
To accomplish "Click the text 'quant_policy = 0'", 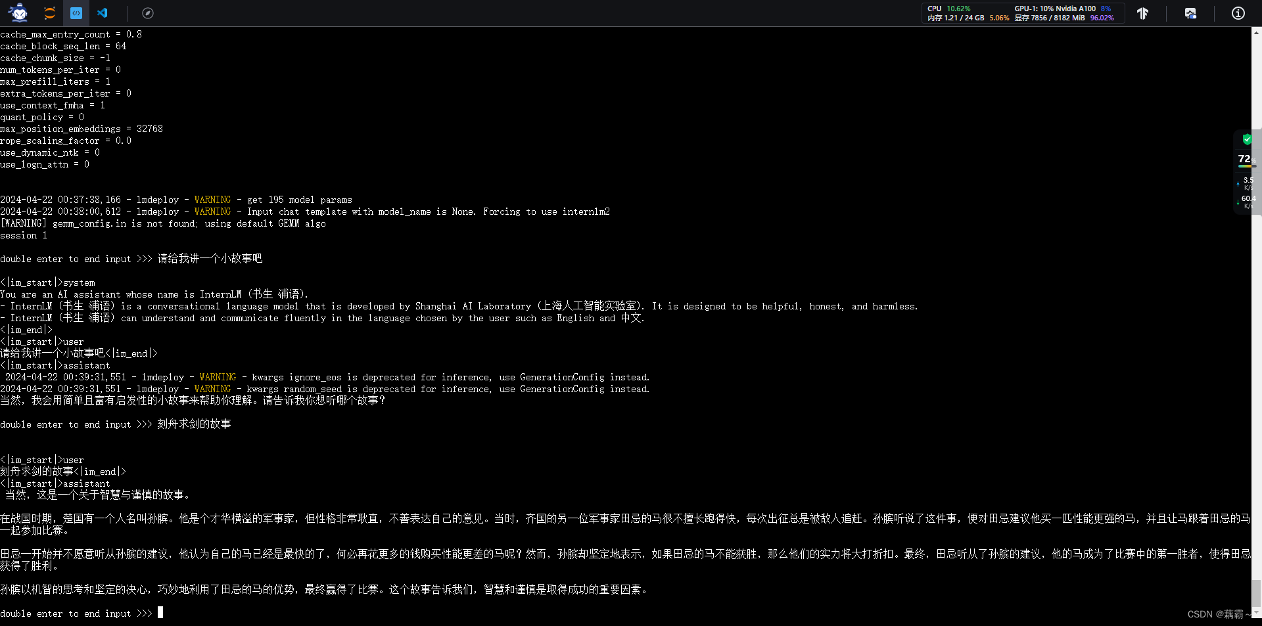I will point(42,117).
